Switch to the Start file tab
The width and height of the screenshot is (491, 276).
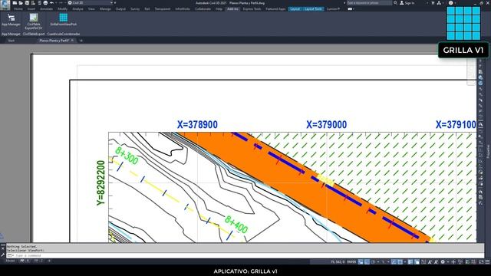12,41
